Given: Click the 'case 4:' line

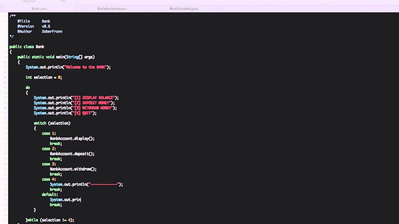Looking at the screenshot, I should pyautogui.click(x=49, y=179).
